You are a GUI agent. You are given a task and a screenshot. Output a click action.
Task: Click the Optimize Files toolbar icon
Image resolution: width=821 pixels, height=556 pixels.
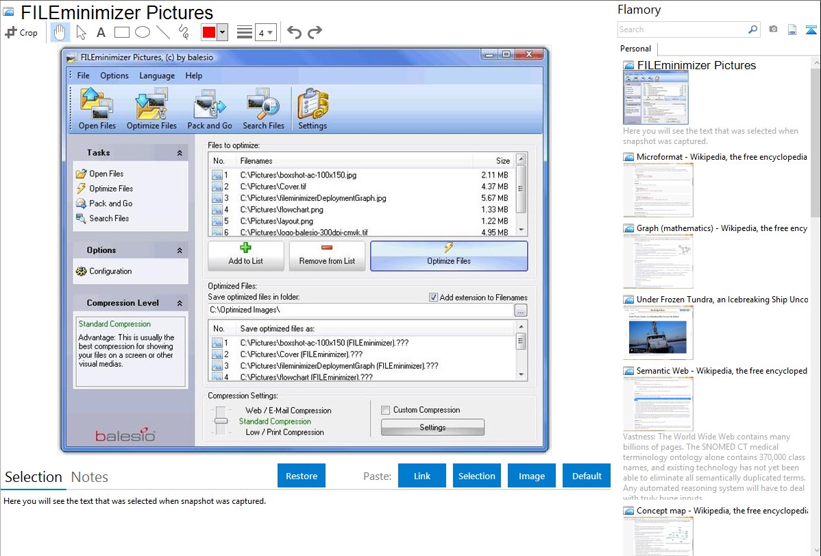pyautogui.click(x=151, y=109)
